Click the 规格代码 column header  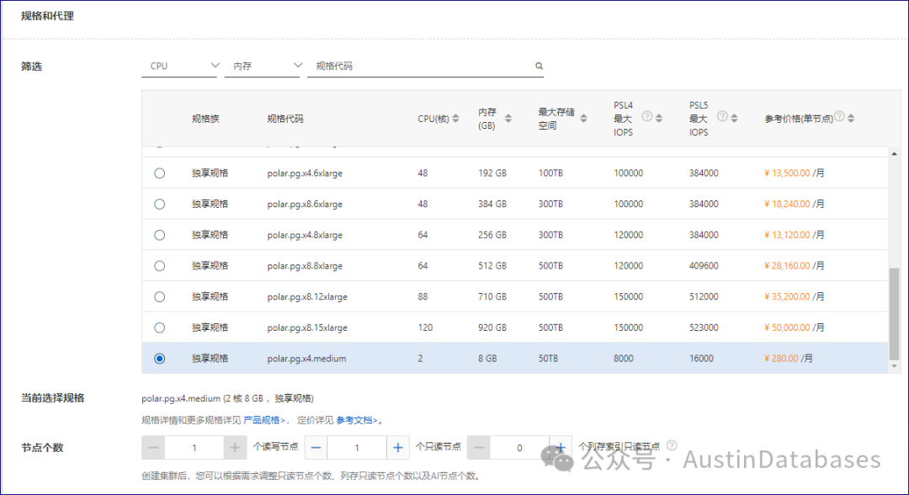coord(285,119)
